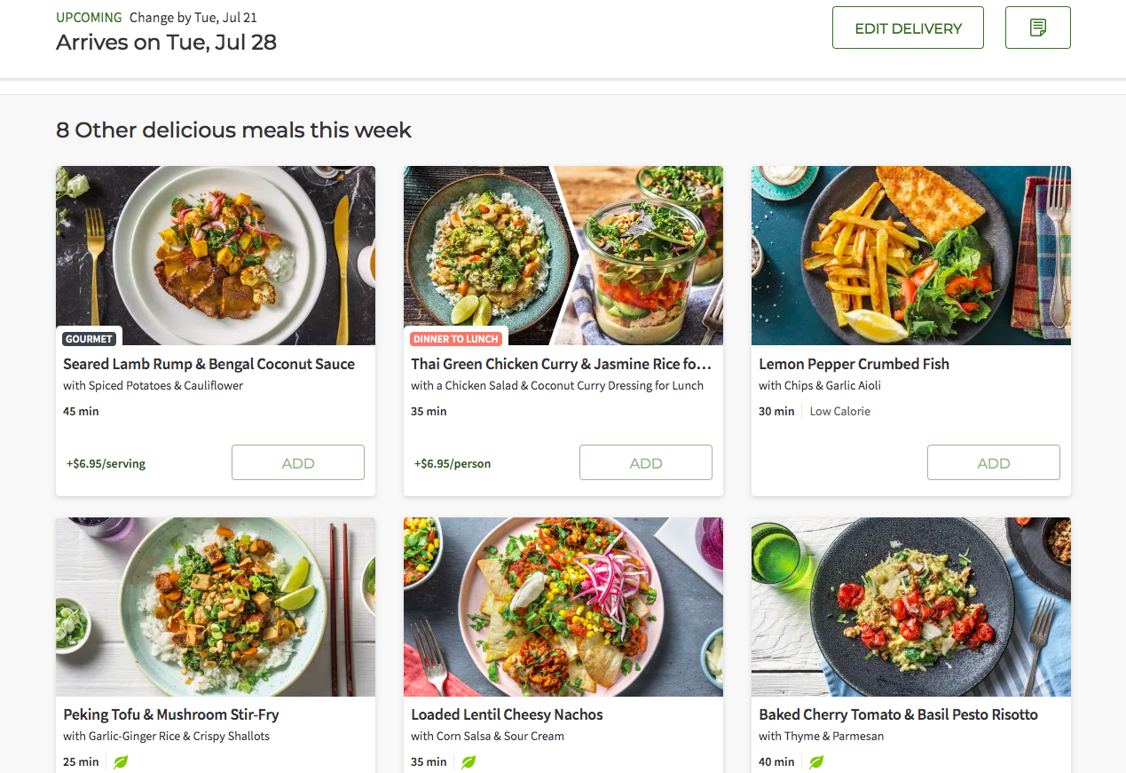Open the Seared Lamb Rump recipe title
The image size is (1126, 773).
(209, 364)
